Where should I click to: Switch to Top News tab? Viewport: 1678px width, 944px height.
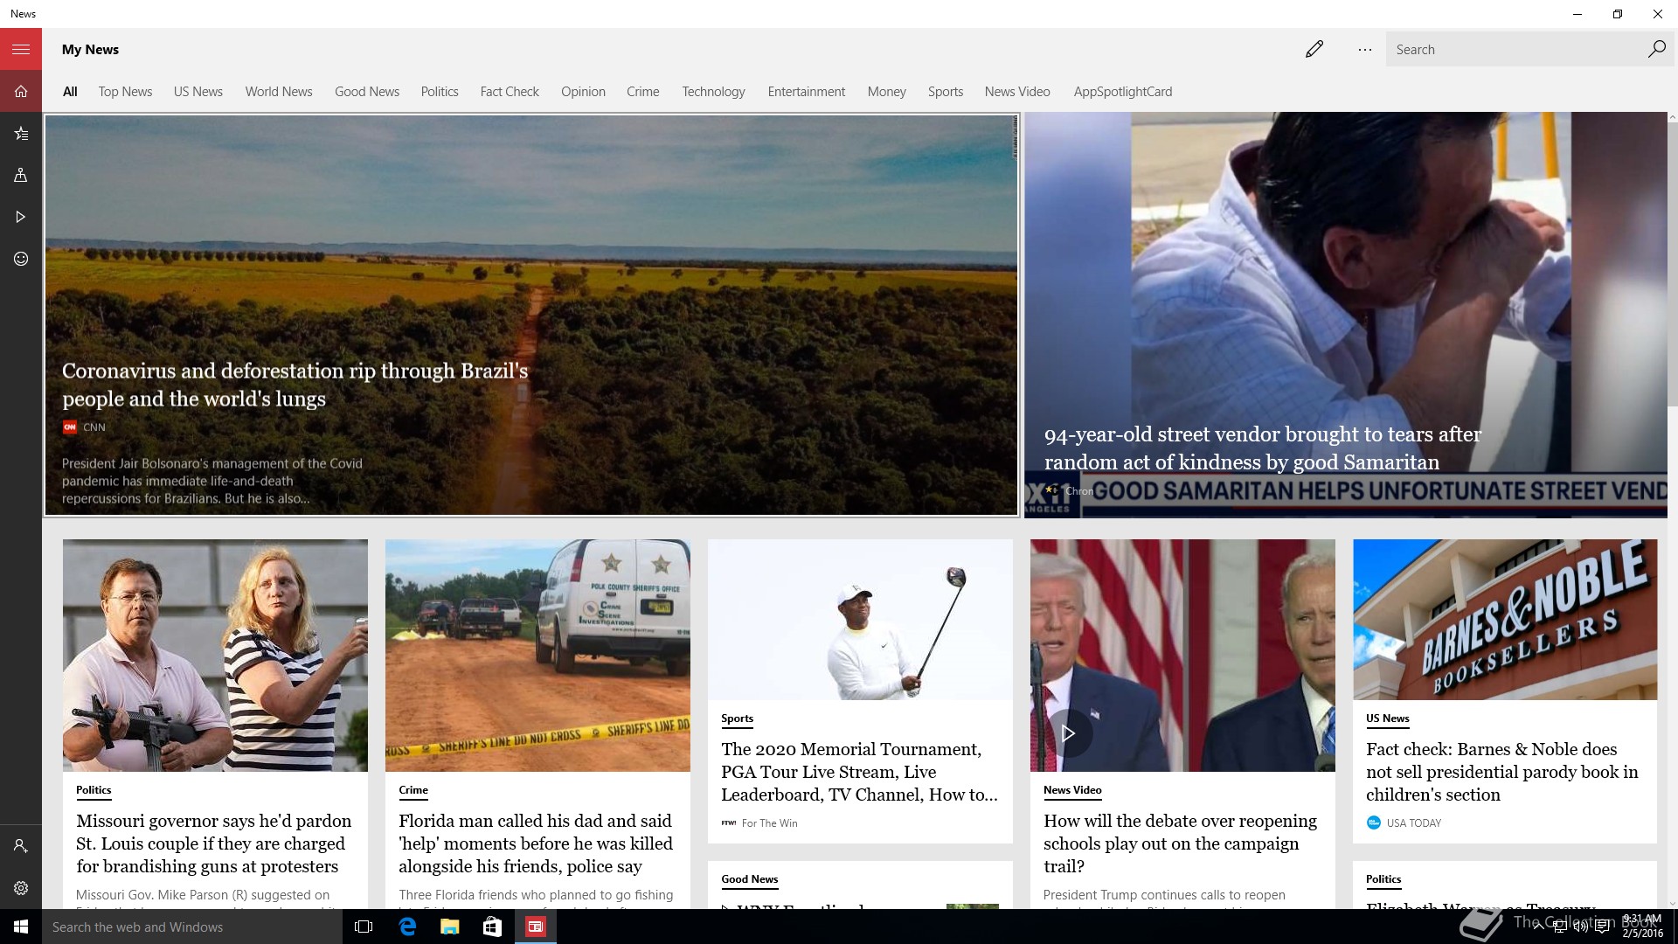point(125,92)
